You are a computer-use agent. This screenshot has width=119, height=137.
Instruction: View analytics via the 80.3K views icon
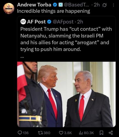click(81, 133)
